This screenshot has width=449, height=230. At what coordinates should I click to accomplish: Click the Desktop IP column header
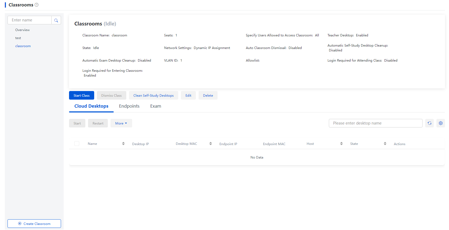[140, 144]
